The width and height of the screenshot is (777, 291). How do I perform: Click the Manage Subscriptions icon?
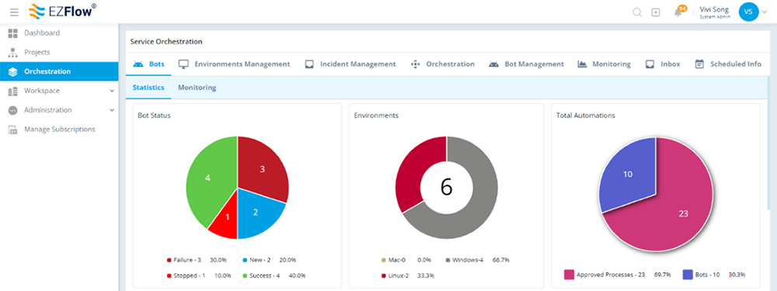[13, 130]
